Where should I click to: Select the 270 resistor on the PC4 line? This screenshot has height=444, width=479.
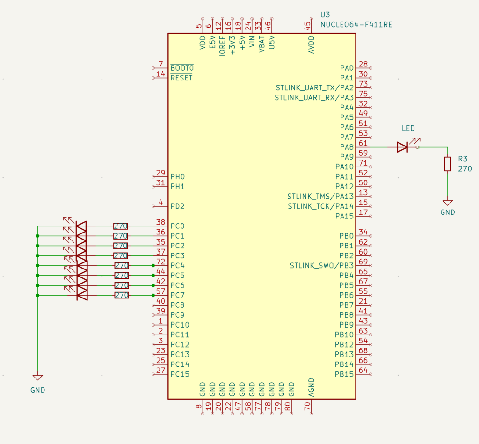[x=122, y=266]
